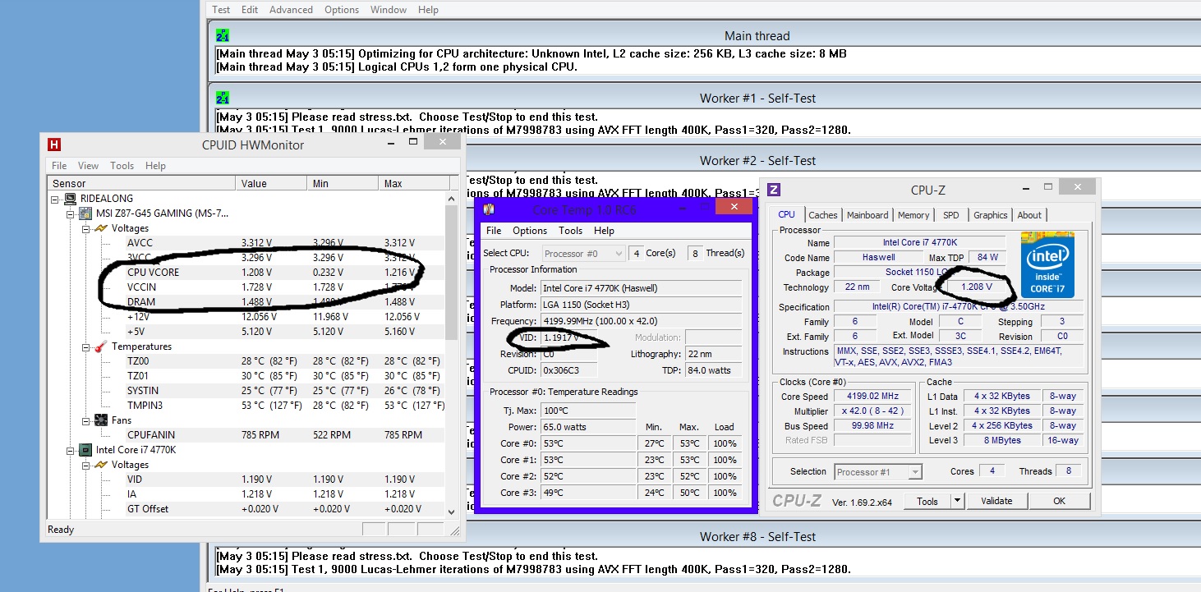The width and height of the screenshot is (1201, 592).
Task: Click the thermometer icon beside Temperatures
Action: (101, 346)
